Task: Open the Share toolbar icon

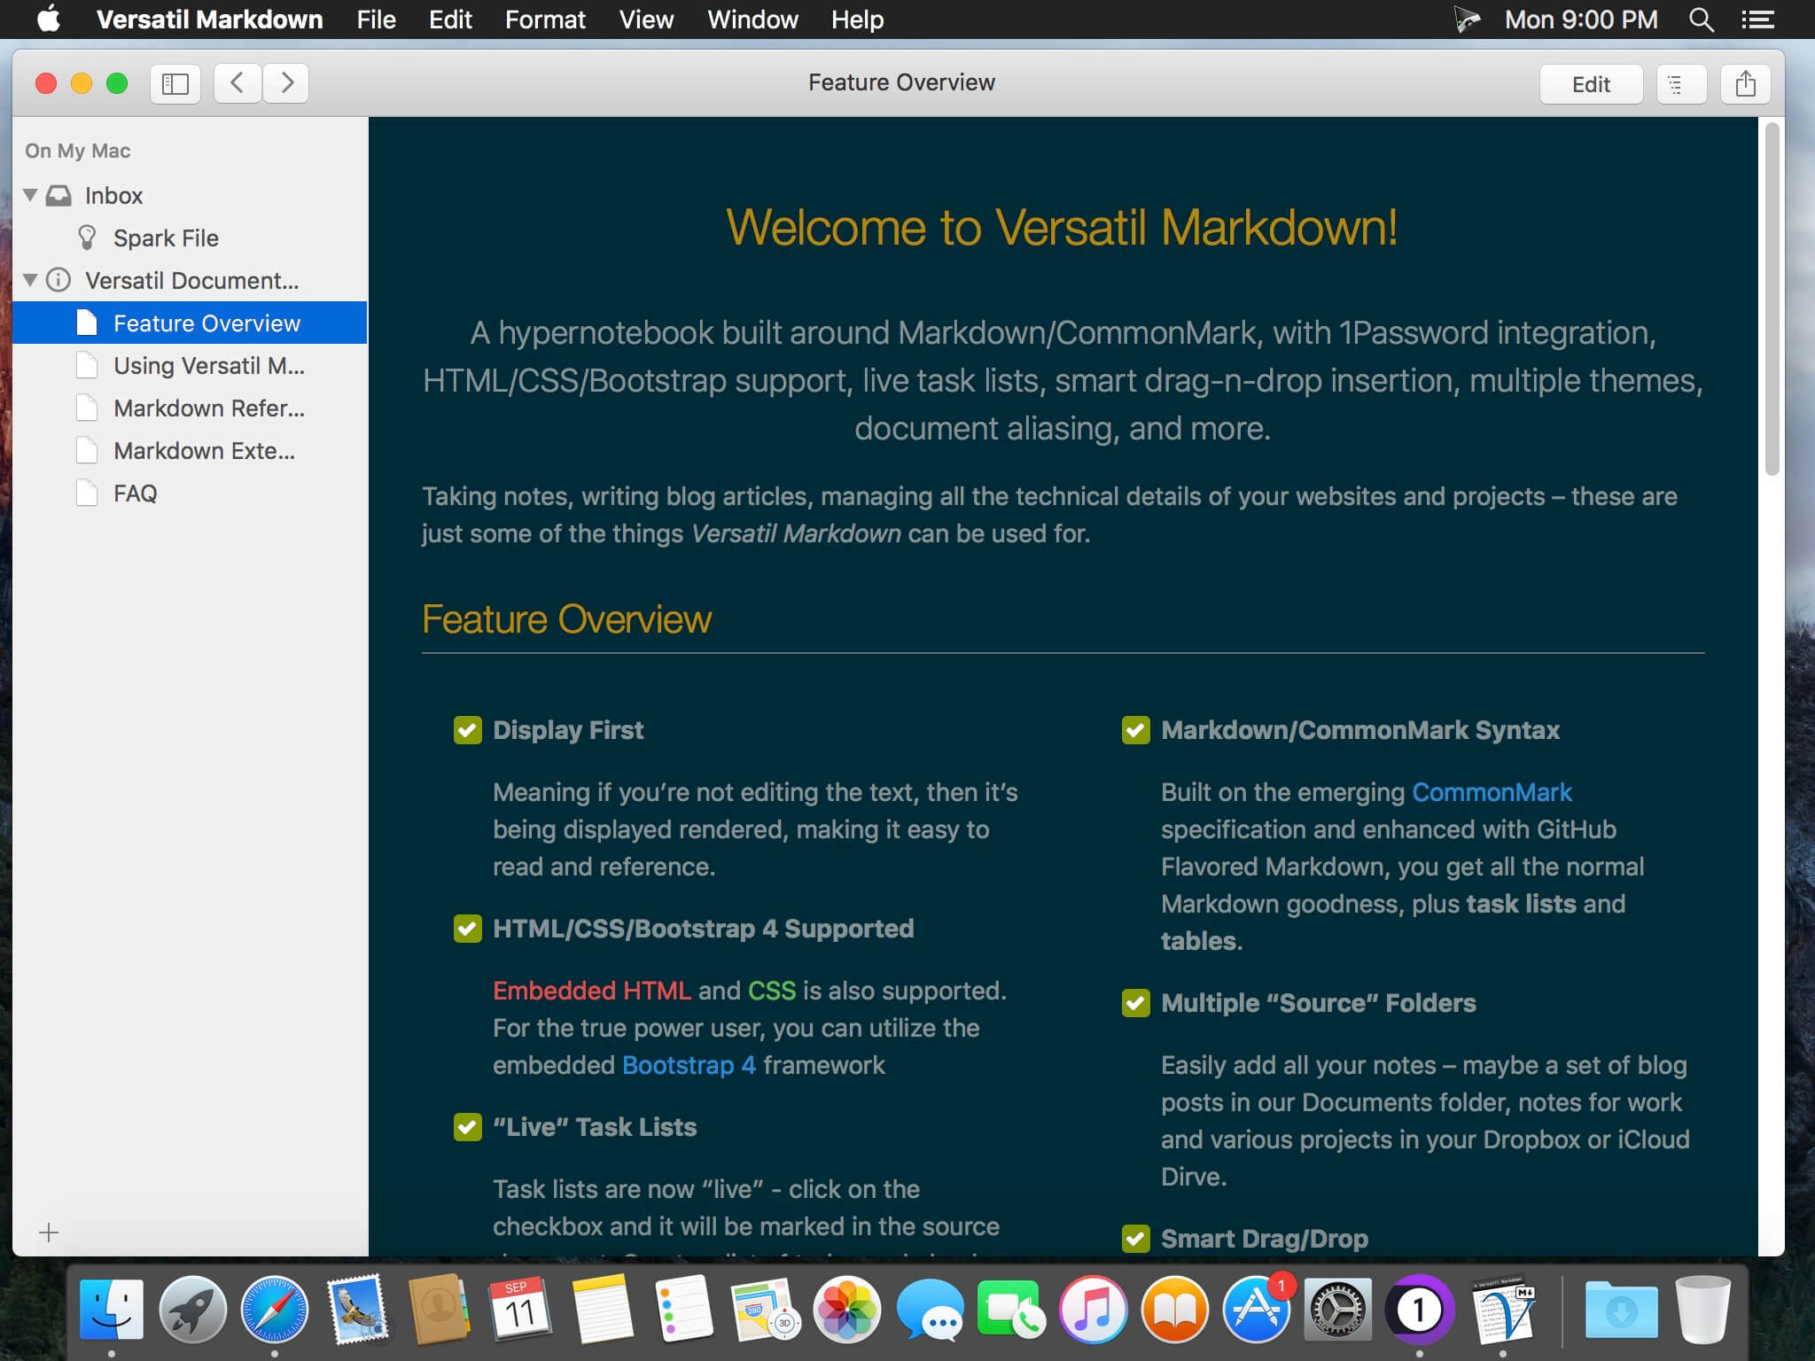Action: click(1745, 84)
